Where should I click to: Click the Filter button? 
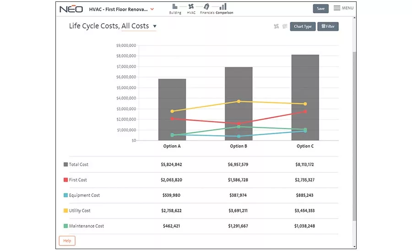point(328,26)
